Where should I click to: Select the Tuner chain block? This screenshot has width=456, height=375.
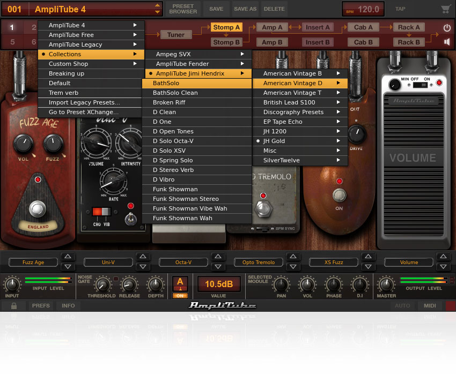click(x=175, y=35)
